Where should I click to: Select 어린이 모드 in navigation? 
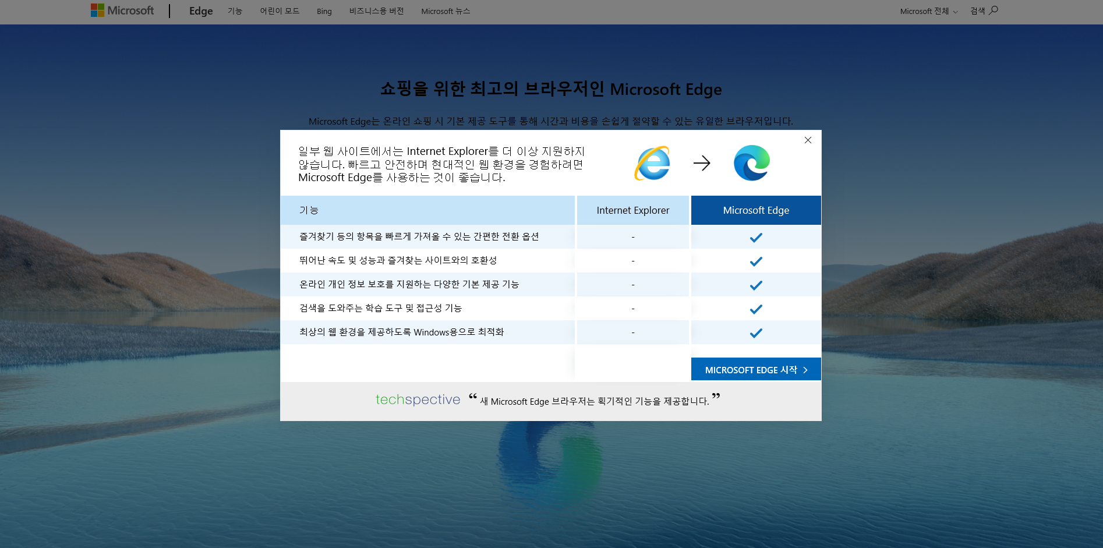point(280,11)
